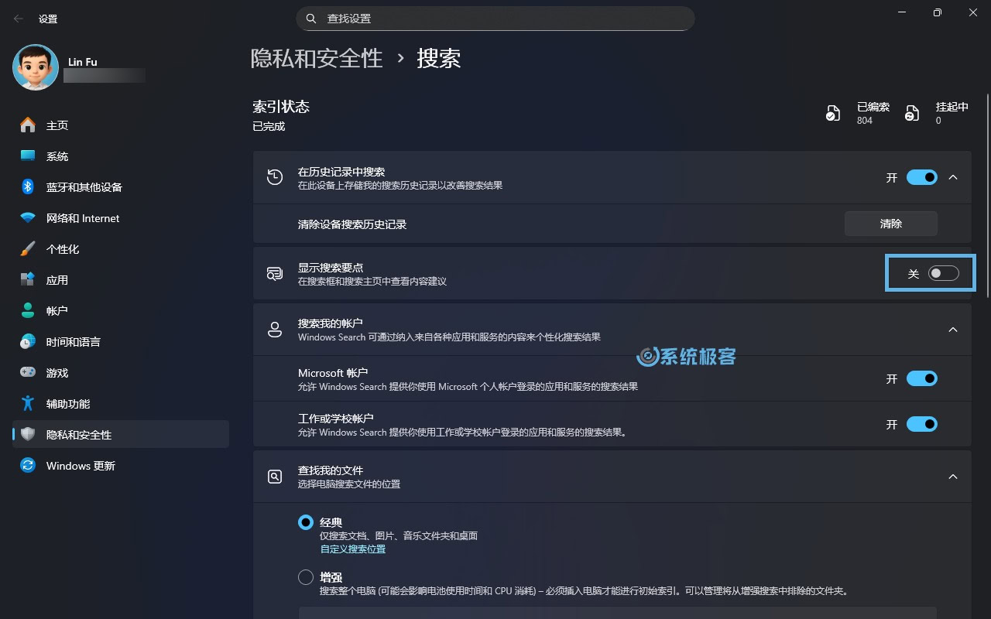Open 隐私和安全性 via the breadcrumb
Image resolution: width=991 pixels, height=619 pixels.
[x=317, y=58]
